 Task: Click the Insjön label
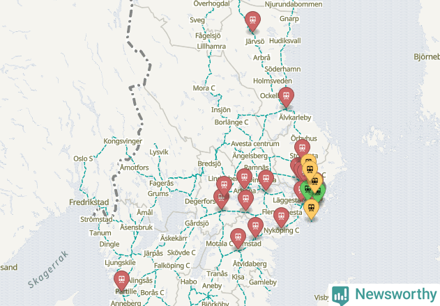point(221,110)
